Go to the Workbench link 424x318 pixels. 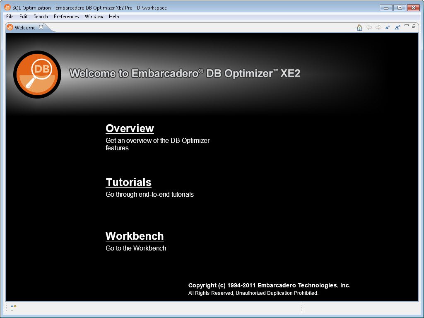click(135, 236)
